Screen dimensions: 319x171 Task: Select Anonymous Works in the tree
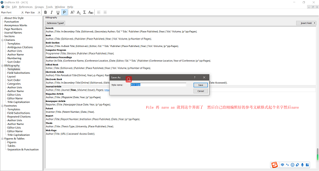point(15,25)
